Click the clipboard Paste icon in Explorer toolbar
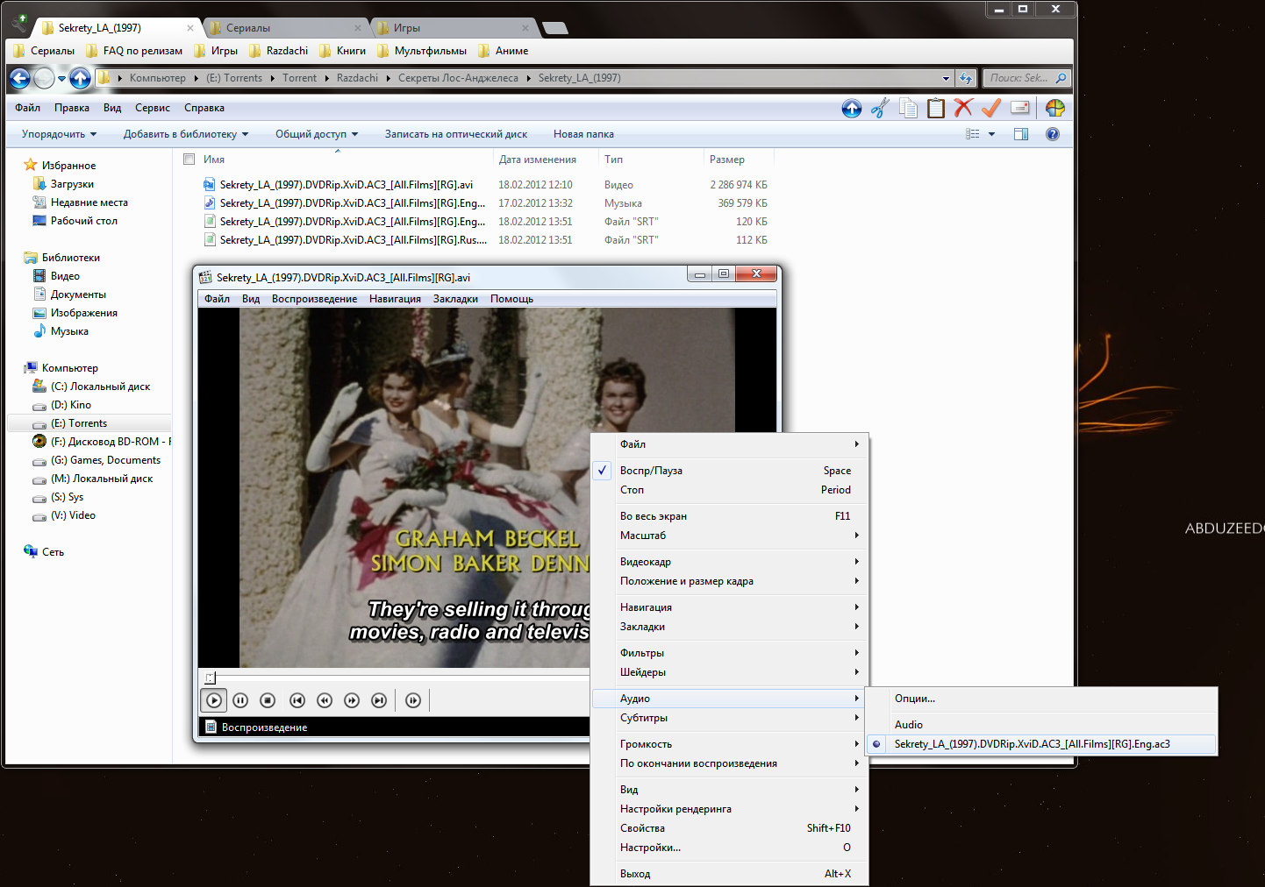The width and height of the screenshot is (1265, 887). 936,108
